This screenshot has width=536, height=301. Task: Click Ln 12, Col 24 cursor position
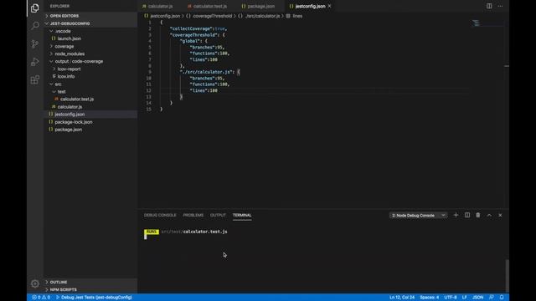(402, 298)
